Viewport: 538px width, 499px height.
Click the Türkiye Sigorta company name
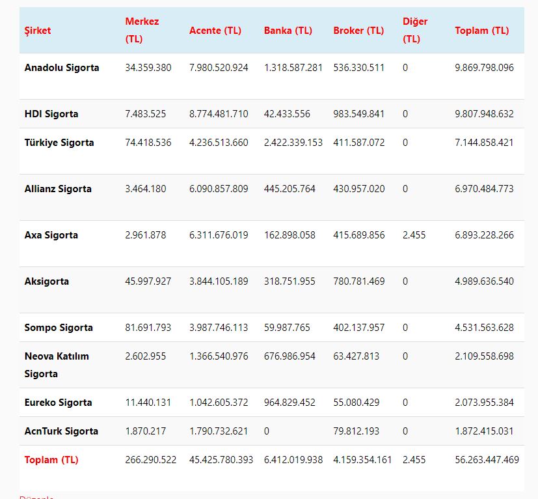click(59, 143)
